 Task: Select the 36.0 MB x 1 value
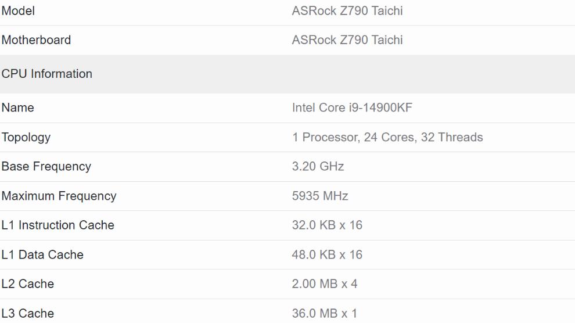(x=324, y=313)
